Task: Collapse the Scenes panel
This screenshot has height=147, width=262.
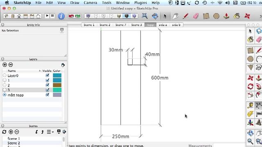Action: [x=3, y=126]
